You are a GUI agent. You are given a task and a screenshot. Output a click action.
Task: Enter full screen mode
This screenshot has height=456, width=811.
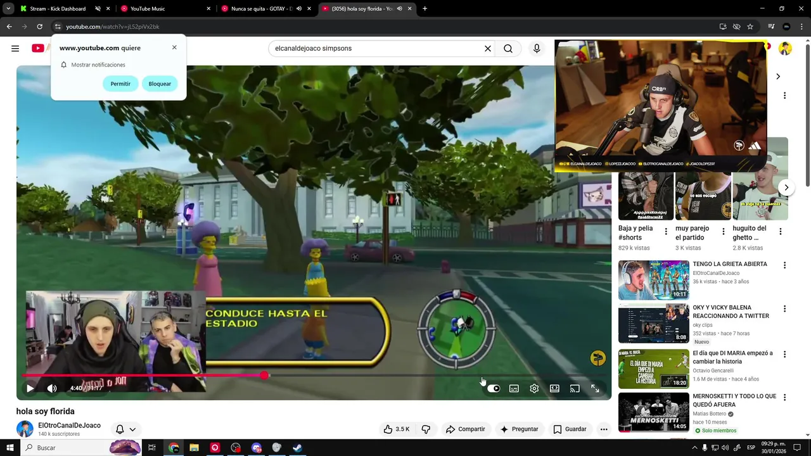pyautogui.click(x=595, y=388)
